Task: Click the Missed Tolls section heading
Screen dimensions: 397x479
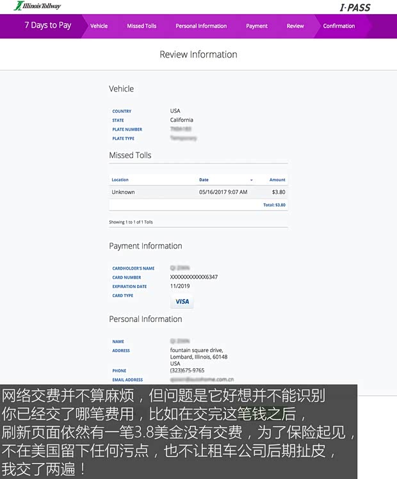Action: 130,155
